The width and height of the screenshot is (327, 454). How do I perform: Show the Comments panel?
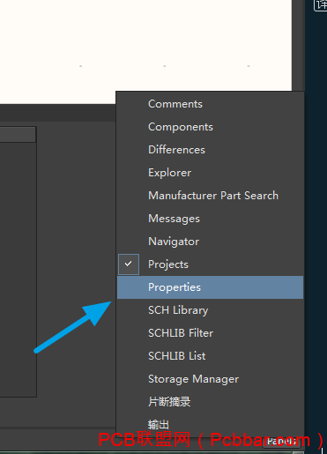click(210, 104)
